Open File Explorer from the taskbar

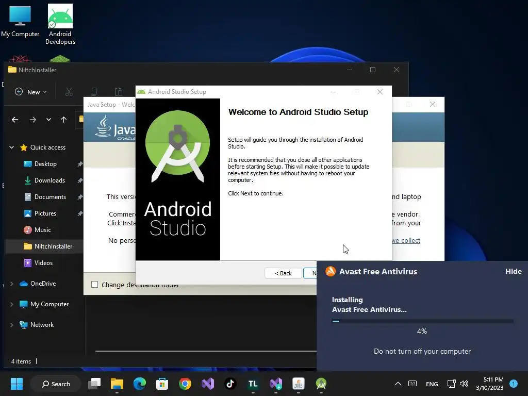click(x=117, y=384)
